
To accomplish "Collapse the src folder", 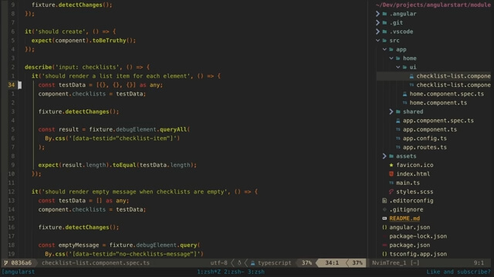I will click(x=377, y=40).
